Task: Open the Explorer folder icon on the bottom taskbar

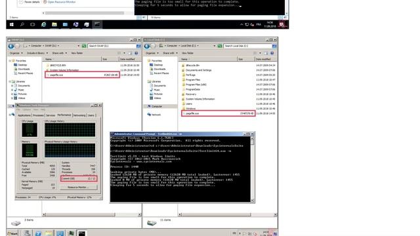Action: (49, 233)
